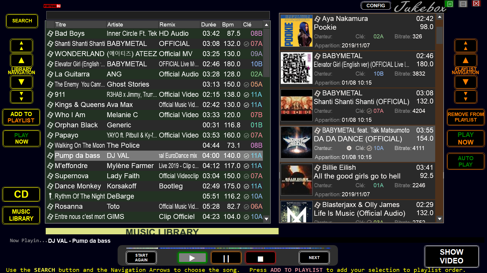Toggle SHOW VIDEO display
This screenshot has height=273, width=487.
[451, 256]
